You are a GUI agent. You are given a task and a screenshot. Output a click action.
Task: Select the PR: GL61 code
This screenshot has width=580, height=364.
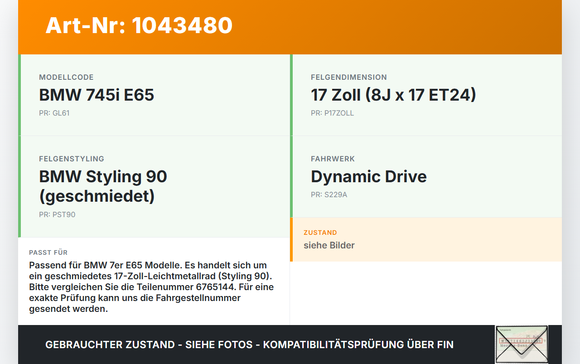click(54, 113)
